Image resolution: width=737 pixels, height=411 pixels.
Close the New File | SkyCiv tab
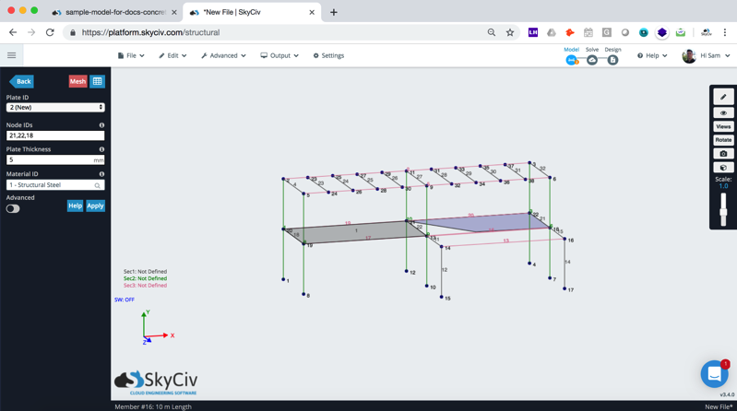click(312, 12)
